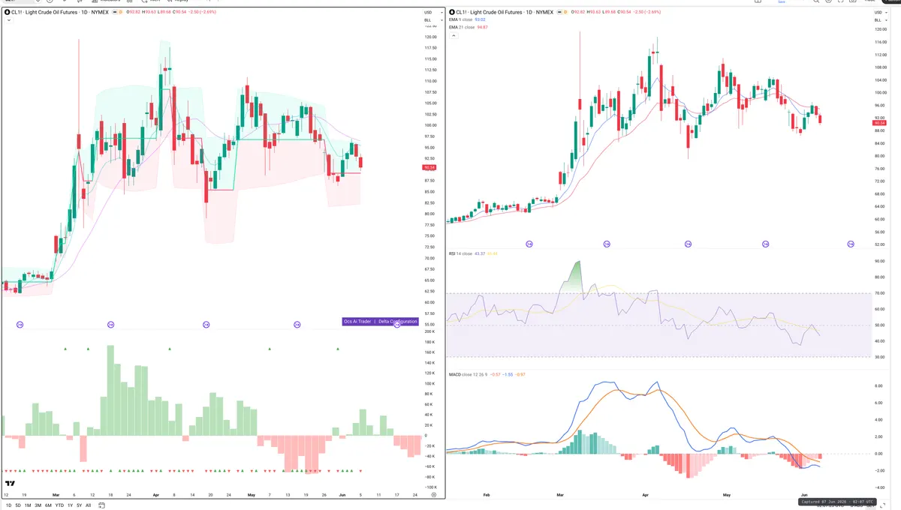
Task: Open chart settings gear on left time axis
Action: (x=434, y=495)
